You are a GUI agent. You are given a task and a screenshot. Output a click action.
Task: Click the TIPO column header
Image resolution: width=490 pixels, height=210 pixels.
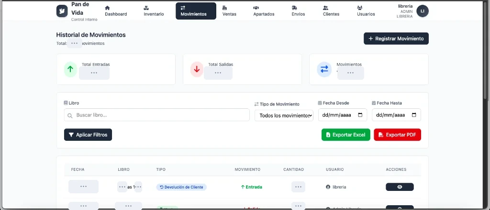coord(161,169)
